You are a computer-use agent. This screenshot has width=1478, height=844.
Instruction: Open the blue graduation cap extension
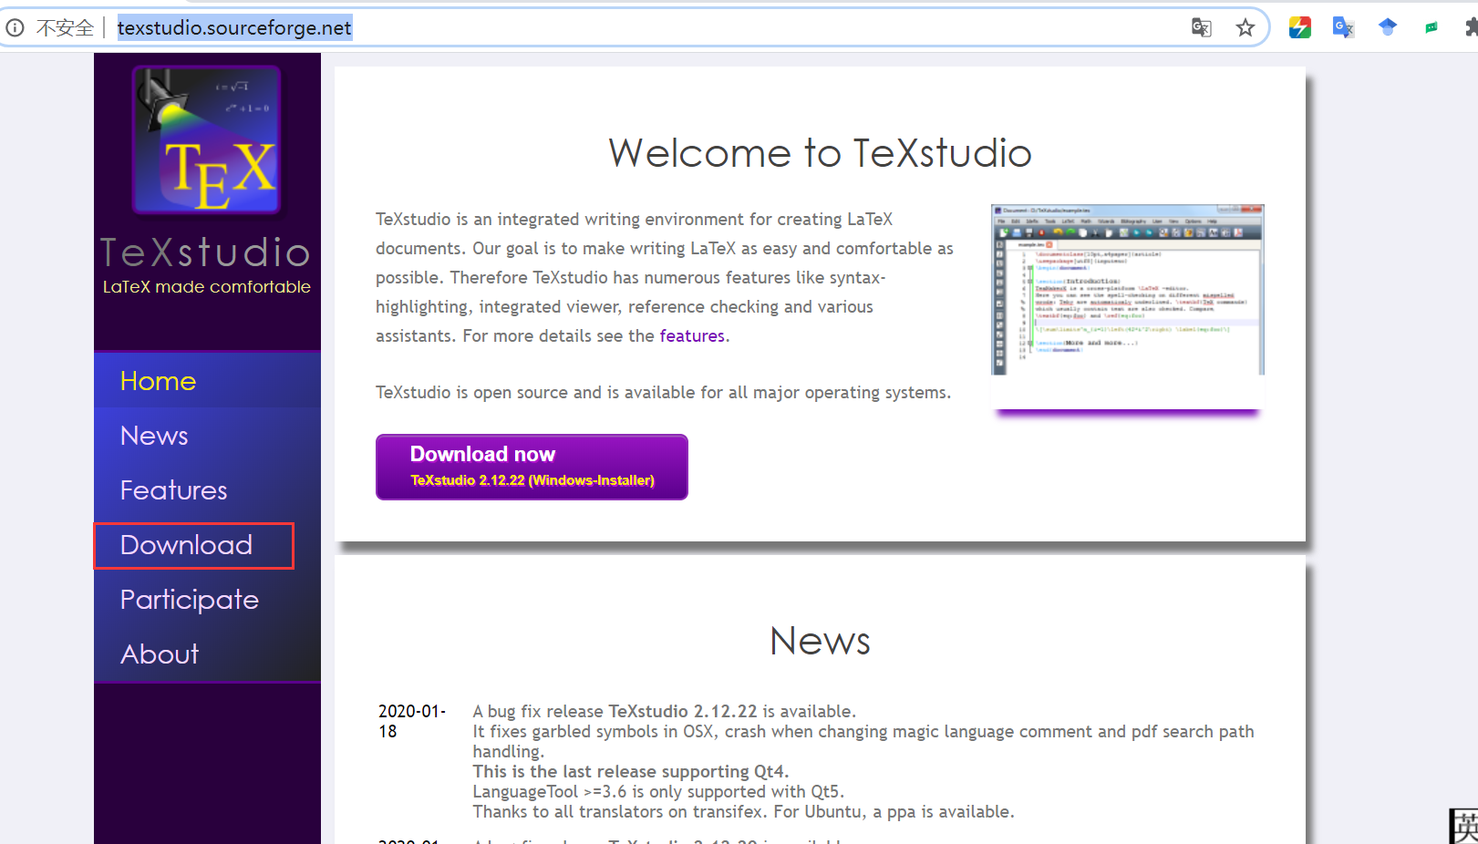click(1387, 27)
